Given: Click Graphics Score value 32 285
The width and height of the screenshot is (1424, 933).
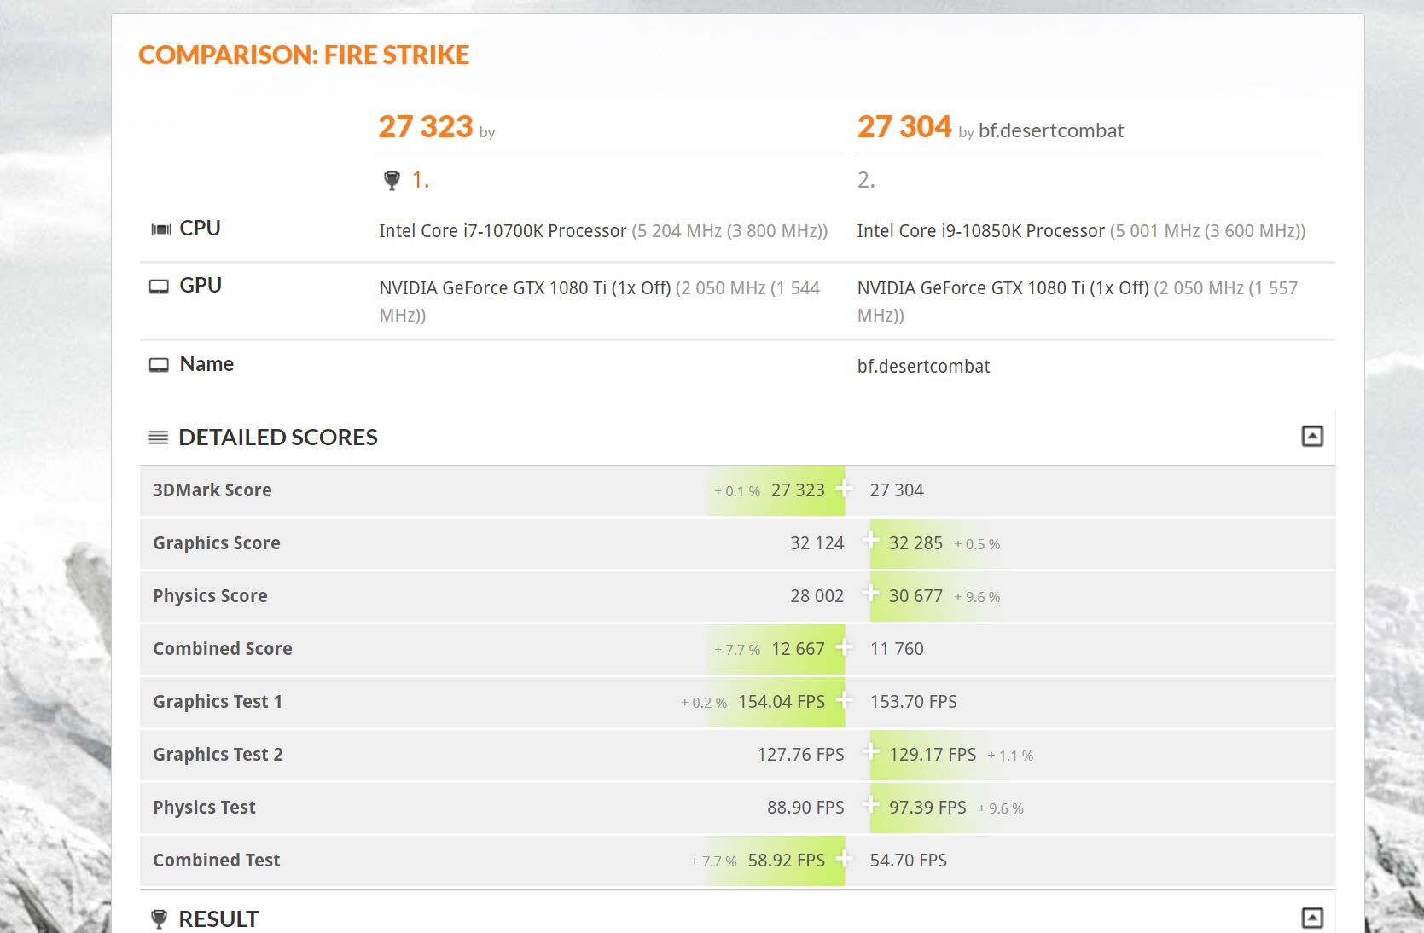Looking at the screenshot, I should click(x=915, y=543).
